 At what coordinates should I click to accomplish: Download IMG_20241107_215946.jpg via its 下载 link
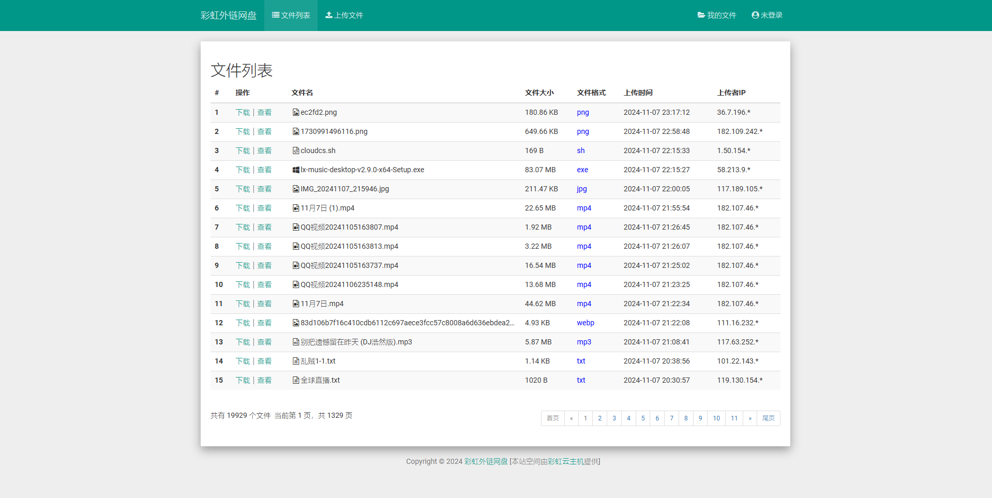243,189
